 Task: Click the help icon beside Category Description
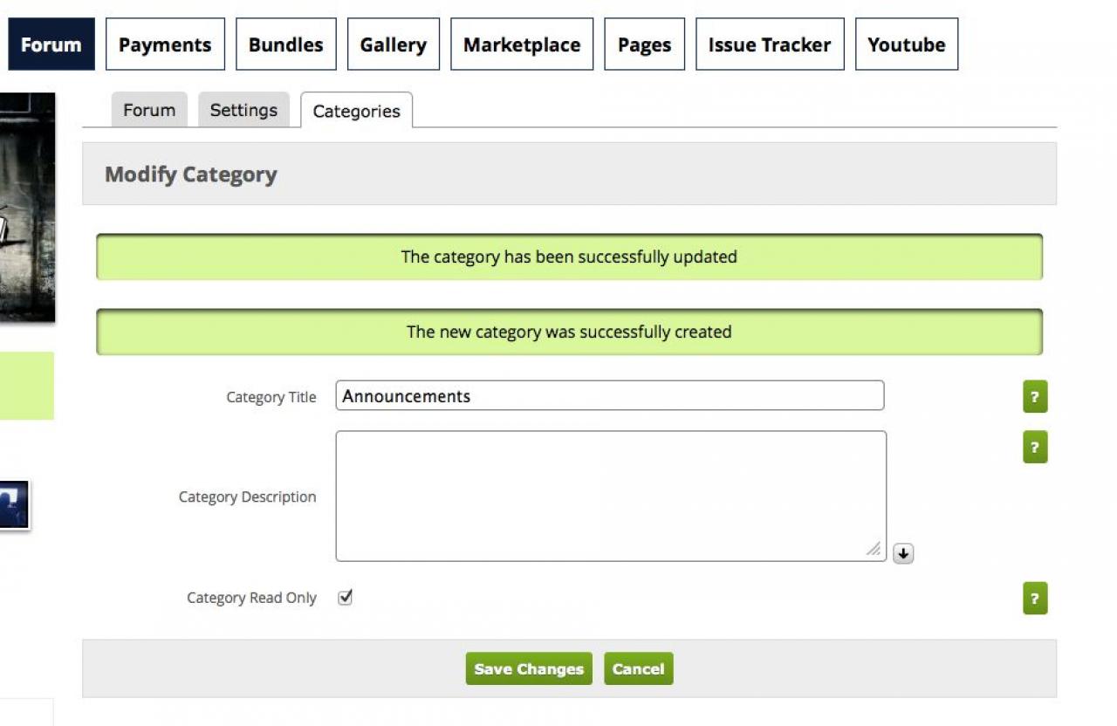point(1035,447)
